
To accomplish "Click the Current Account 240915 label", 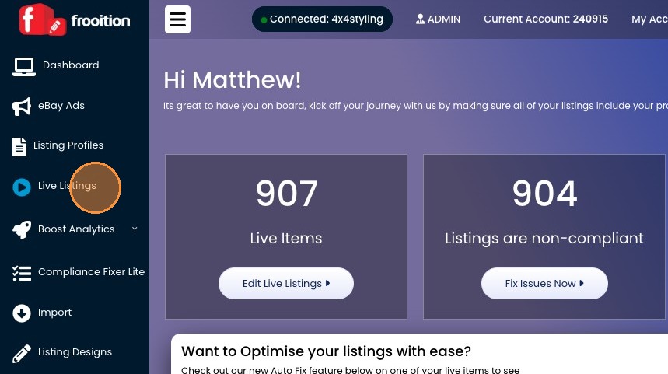I will click(546, 19).
